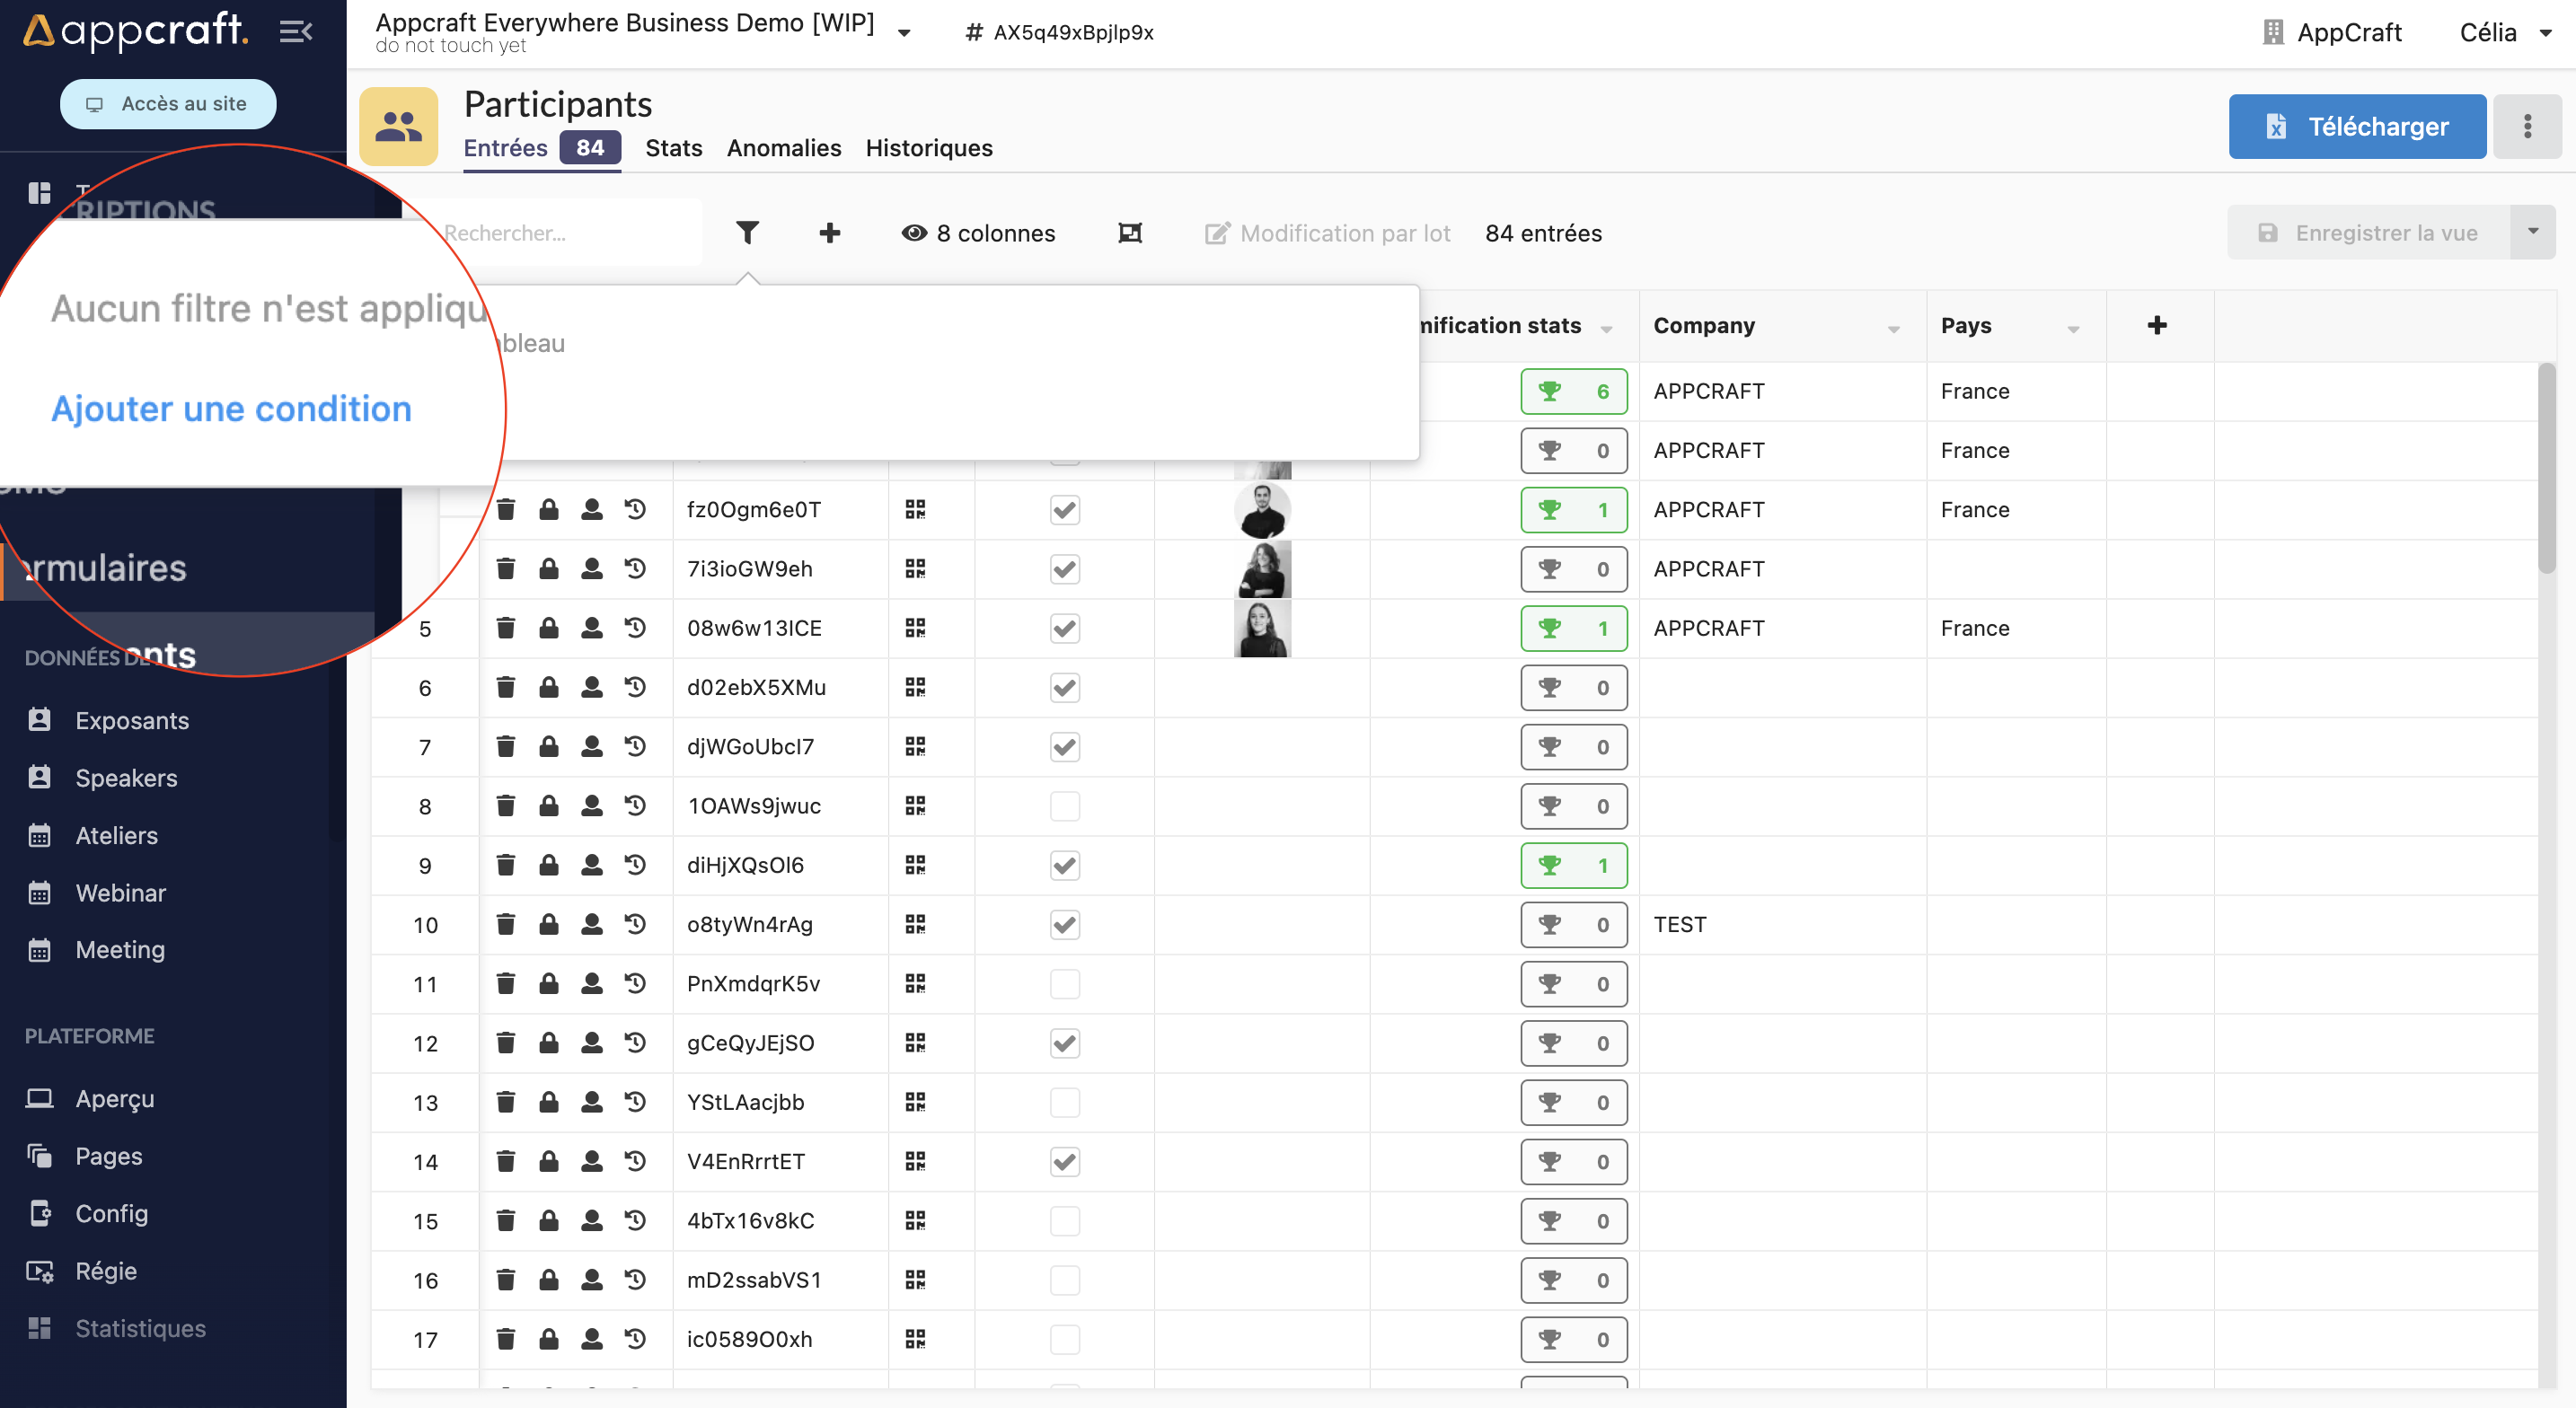
Task: Switch to the Anomalies tab
Action: (783, 148)
